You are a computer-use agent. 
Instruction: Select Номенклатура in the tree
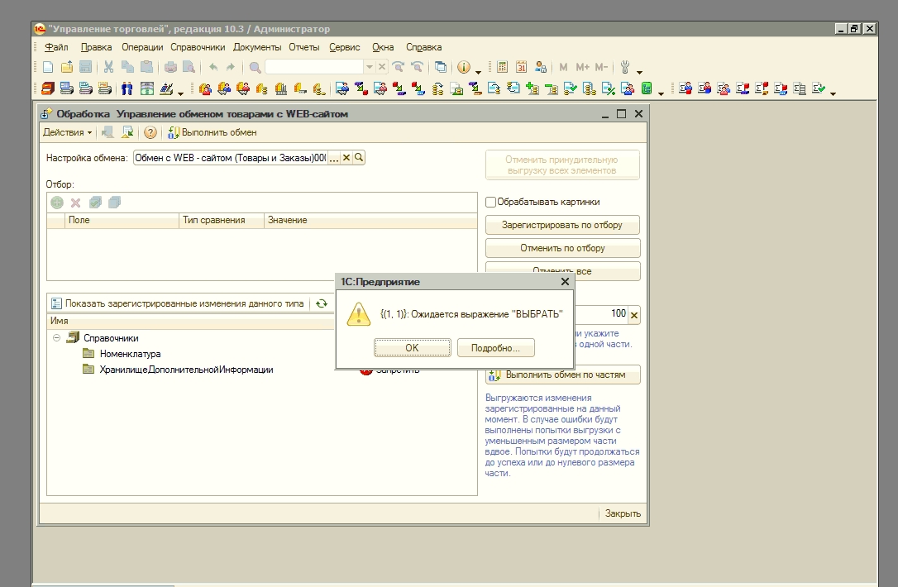tap(130, 354)
